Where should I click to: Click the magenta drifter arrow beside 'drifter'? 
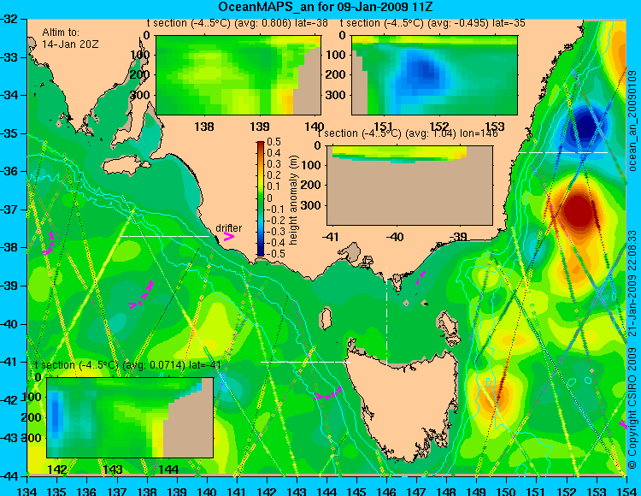[x=228, y=236]
